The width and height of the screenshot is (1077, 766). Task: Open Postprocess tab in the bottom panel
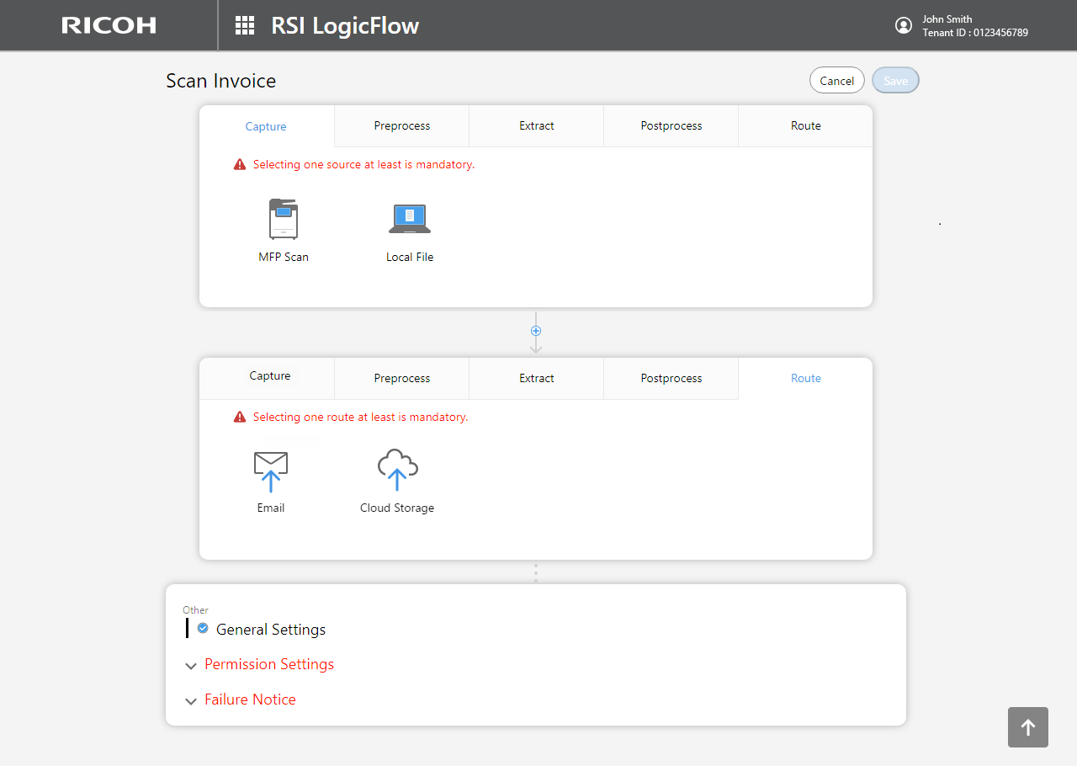click(671, 379)
